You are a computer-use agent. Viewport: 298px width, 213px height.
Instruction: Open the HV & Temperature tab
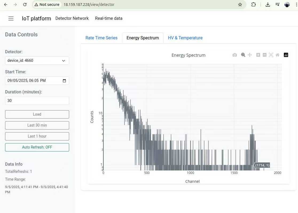185,38
